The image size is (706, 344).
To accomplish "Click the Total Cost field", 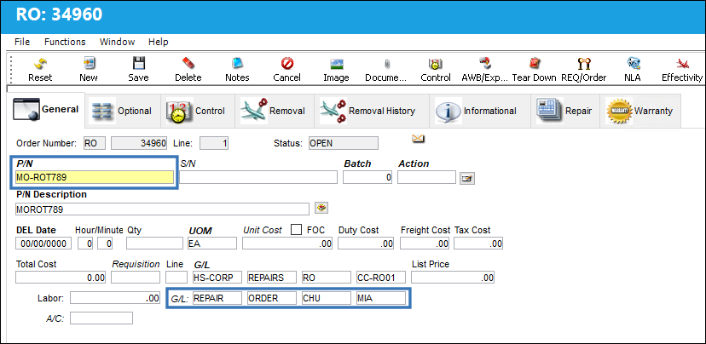I will pos(61,278).
